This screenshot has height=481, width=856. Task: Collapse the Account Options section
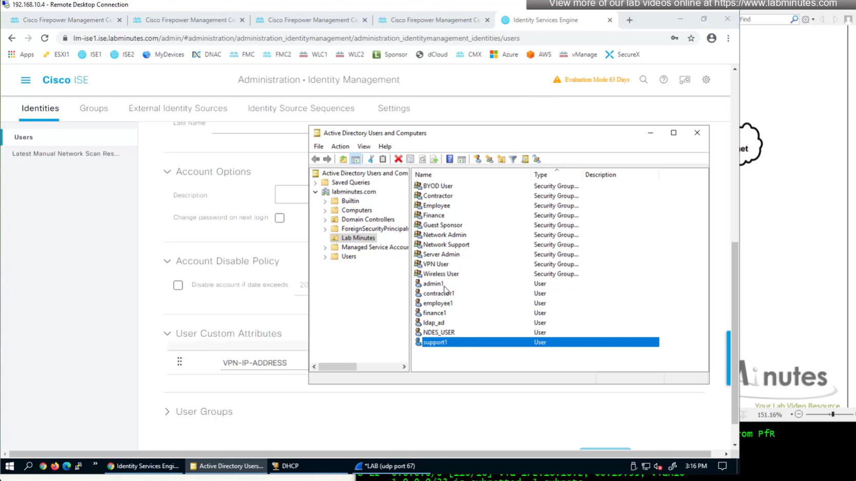tap(167, 172)
